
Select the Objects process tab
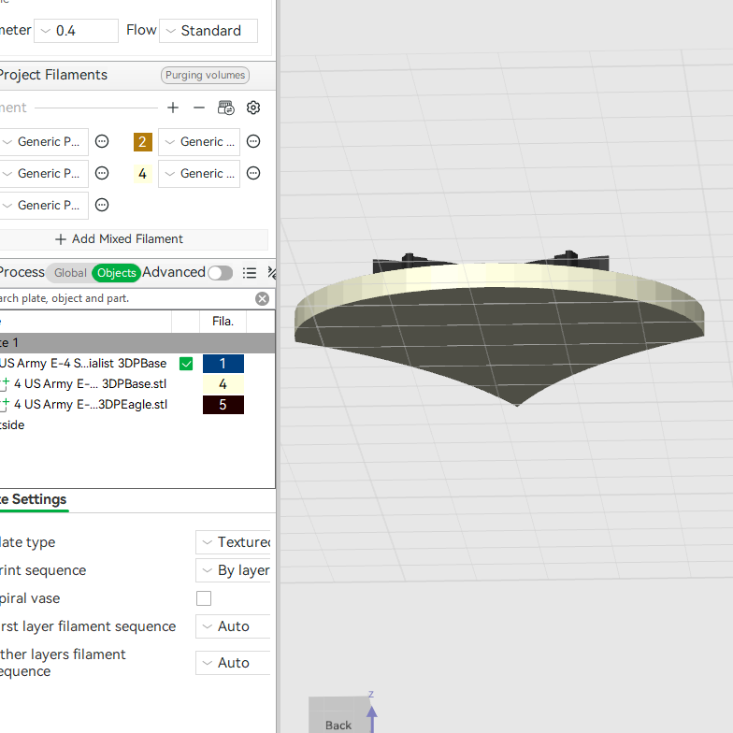pos(116,273)
